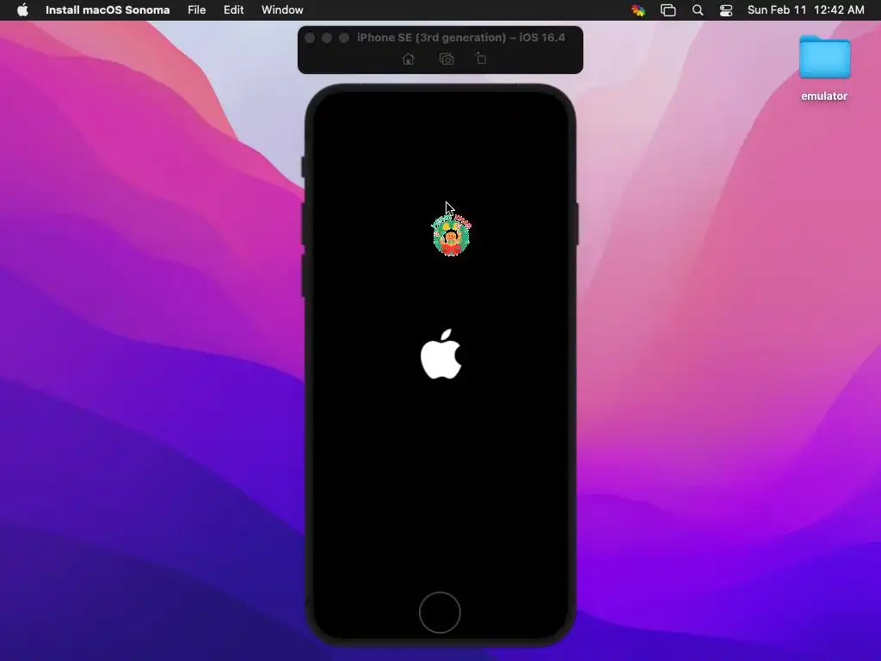Click the Apple logo on the iPhone screen
The width and height of the screenshot is (881, 661).
pos(441,354)
